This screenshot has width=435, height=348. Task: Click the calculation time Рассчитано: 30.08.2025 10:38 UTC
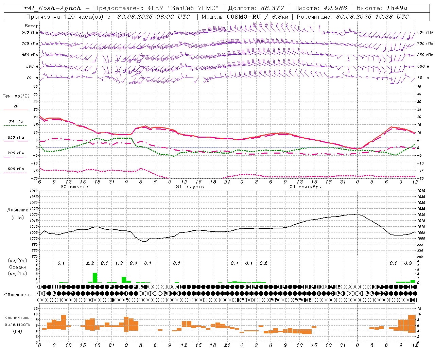point(353,16)
